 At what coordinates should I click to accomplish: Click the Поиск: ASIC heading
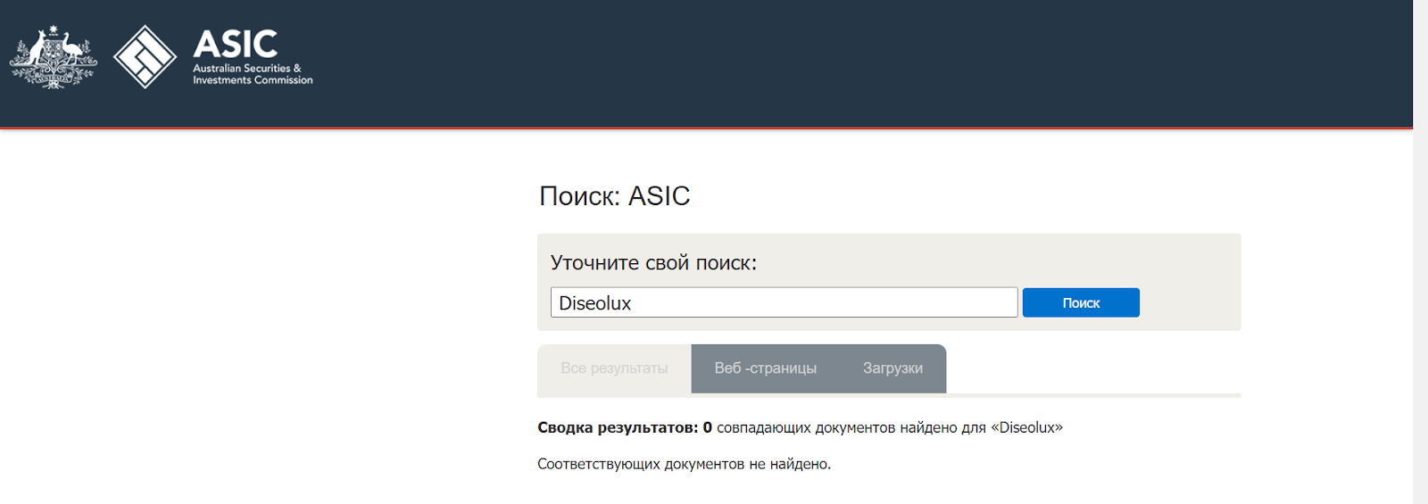(x=615, y=196)
